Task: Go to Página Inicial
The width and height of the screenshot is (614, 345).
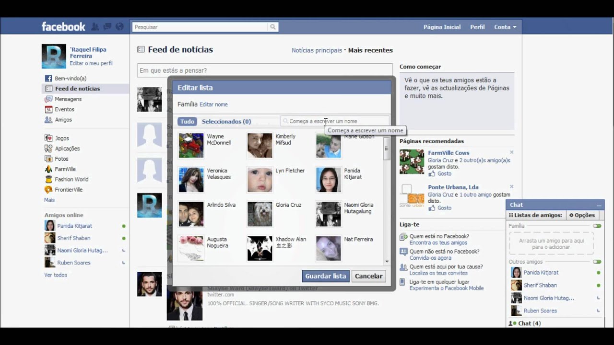Action: coord(442,27)
